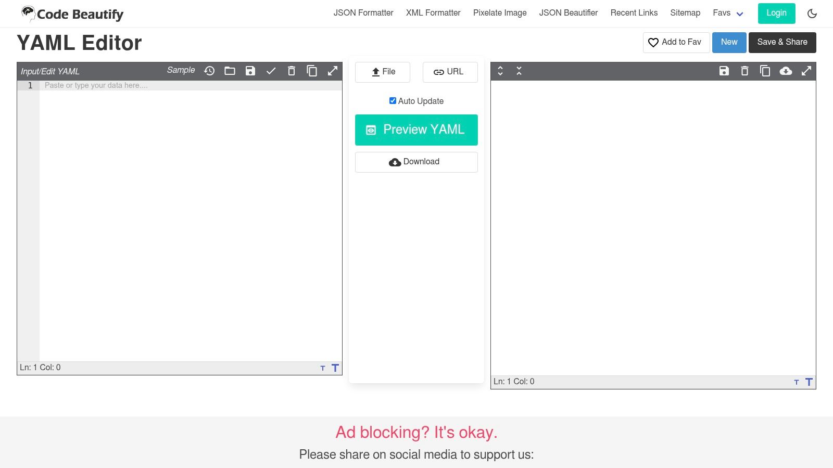833x468 pixels.
Task: Open JSON Beautifier in top menu
Action: pos(569,13)
